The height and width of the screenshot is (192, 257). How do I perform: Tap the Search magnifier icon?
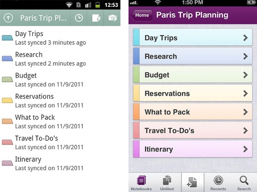coord(244,183)
